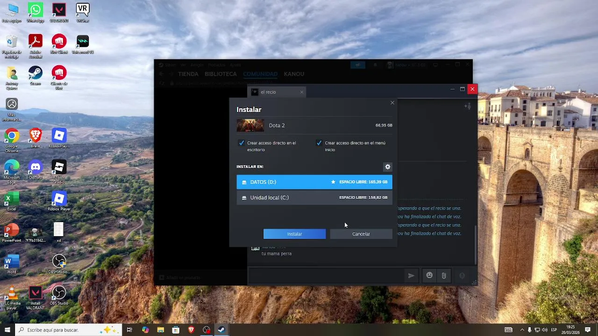Image resolution: width=598 pixels, height=336 pixels.
Task: Click the chat message input field
Action: (326, 275)
